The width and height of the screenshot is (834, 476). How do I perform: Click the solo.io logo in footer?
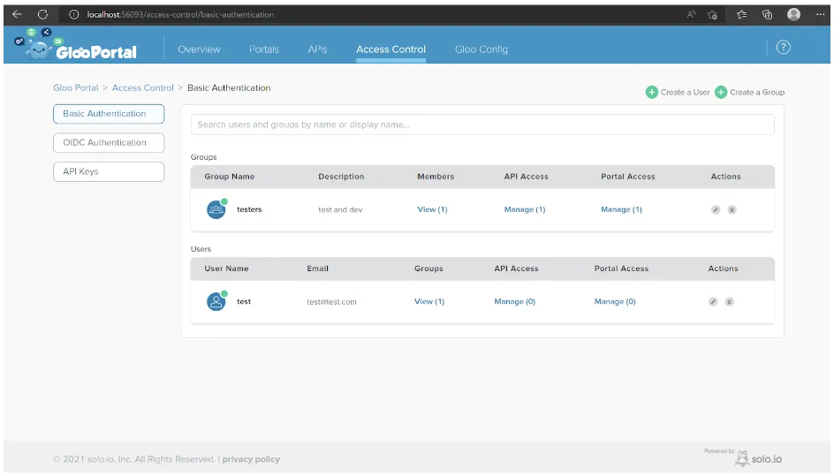click(x=759, y=458)
